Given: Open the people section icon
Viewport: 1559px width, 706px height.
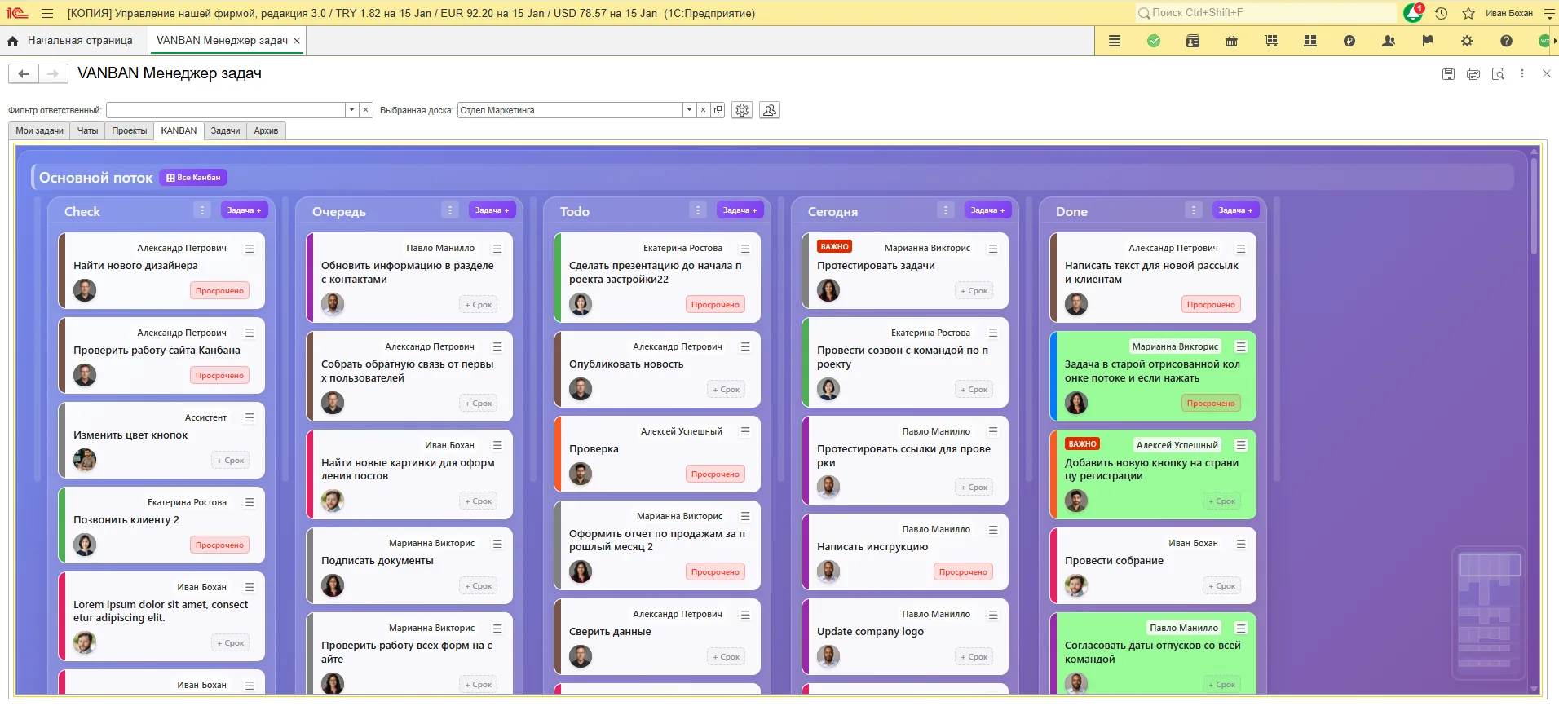Looking at the screenshot, I should [1389, 41].
